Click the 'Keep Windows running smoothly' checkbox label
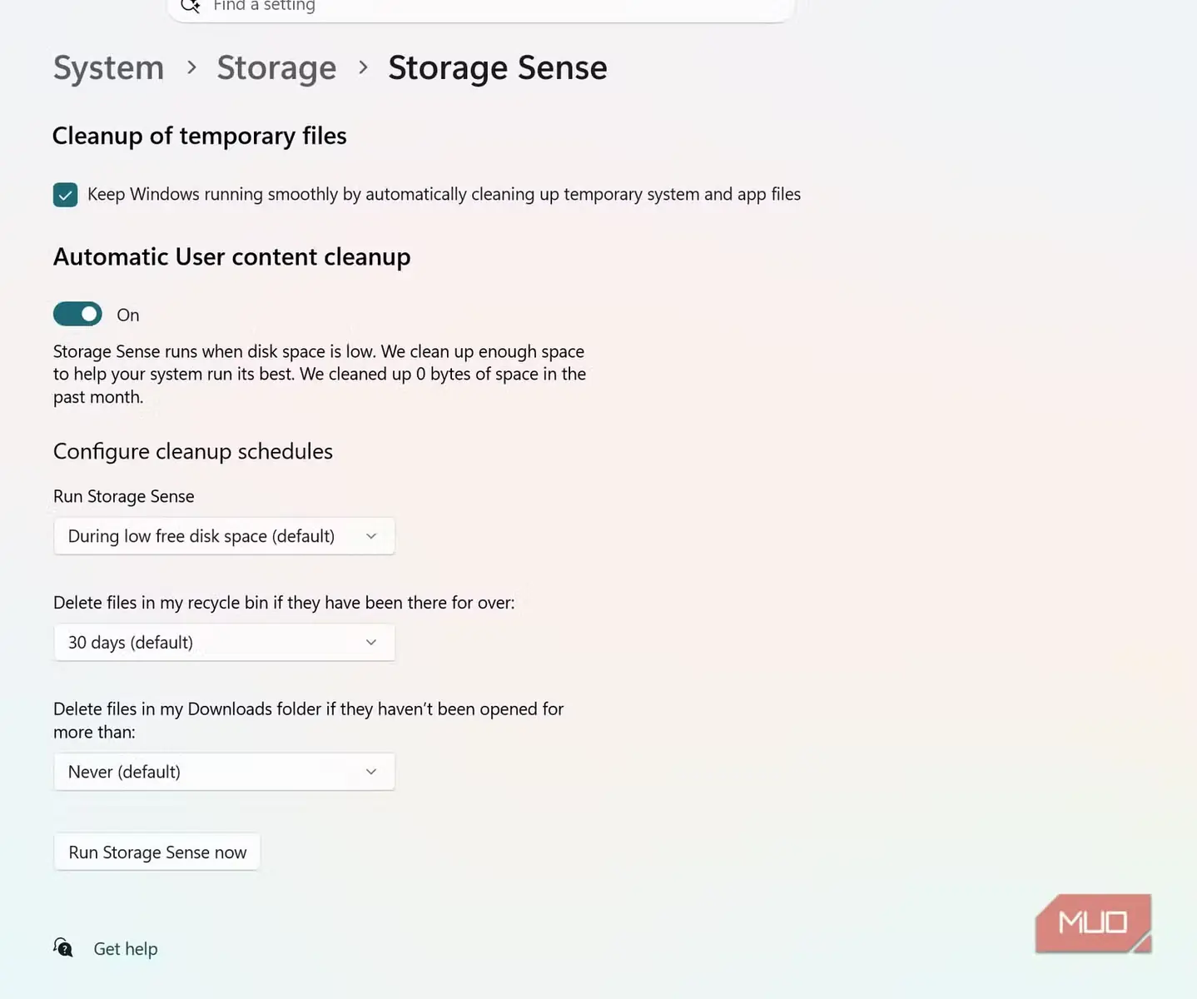This screenshot has width=1197, height=999. pos(444,194)
